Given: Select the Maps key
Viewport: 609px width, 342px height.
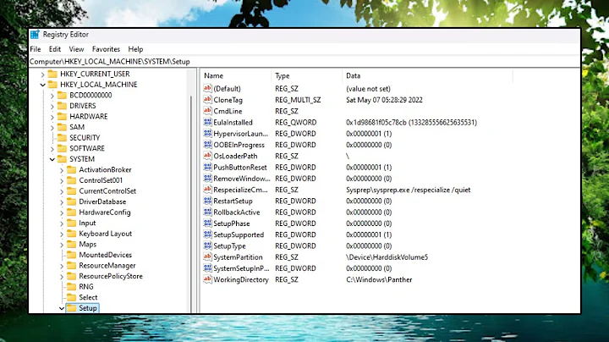Looking at the screenshot, I should pos(88,244).
